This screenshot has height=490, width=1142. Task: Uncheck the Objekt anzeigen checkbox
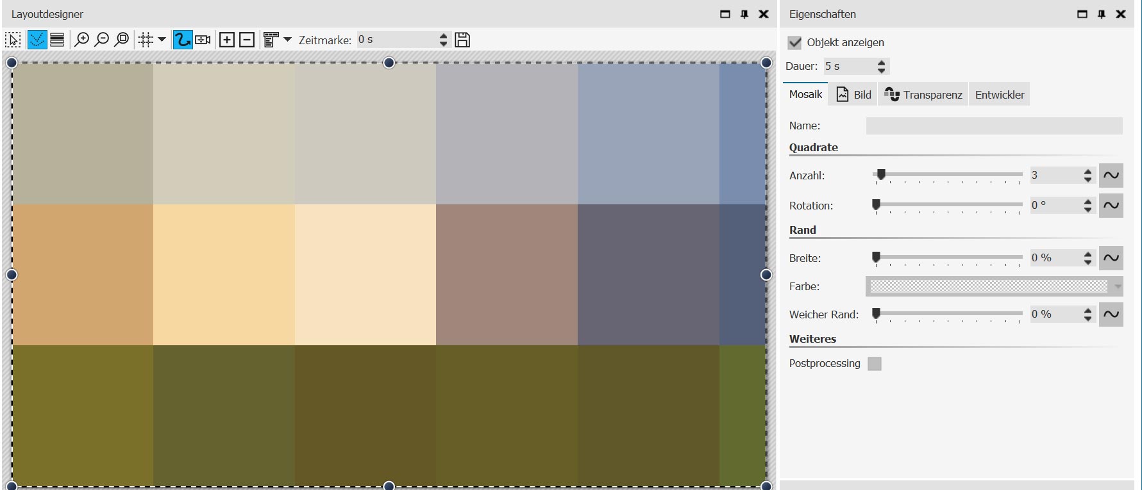click(x=794, y=42)
